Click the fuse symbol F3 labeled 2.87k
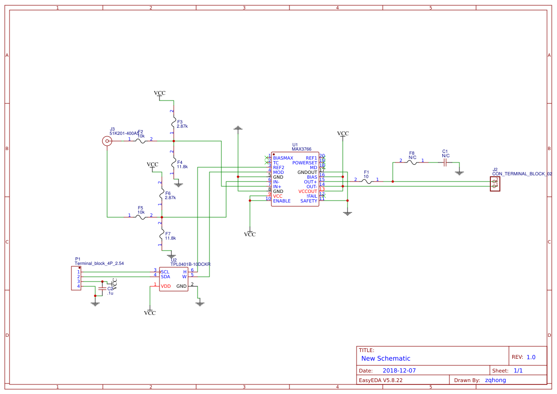 (x=173, y=123)
